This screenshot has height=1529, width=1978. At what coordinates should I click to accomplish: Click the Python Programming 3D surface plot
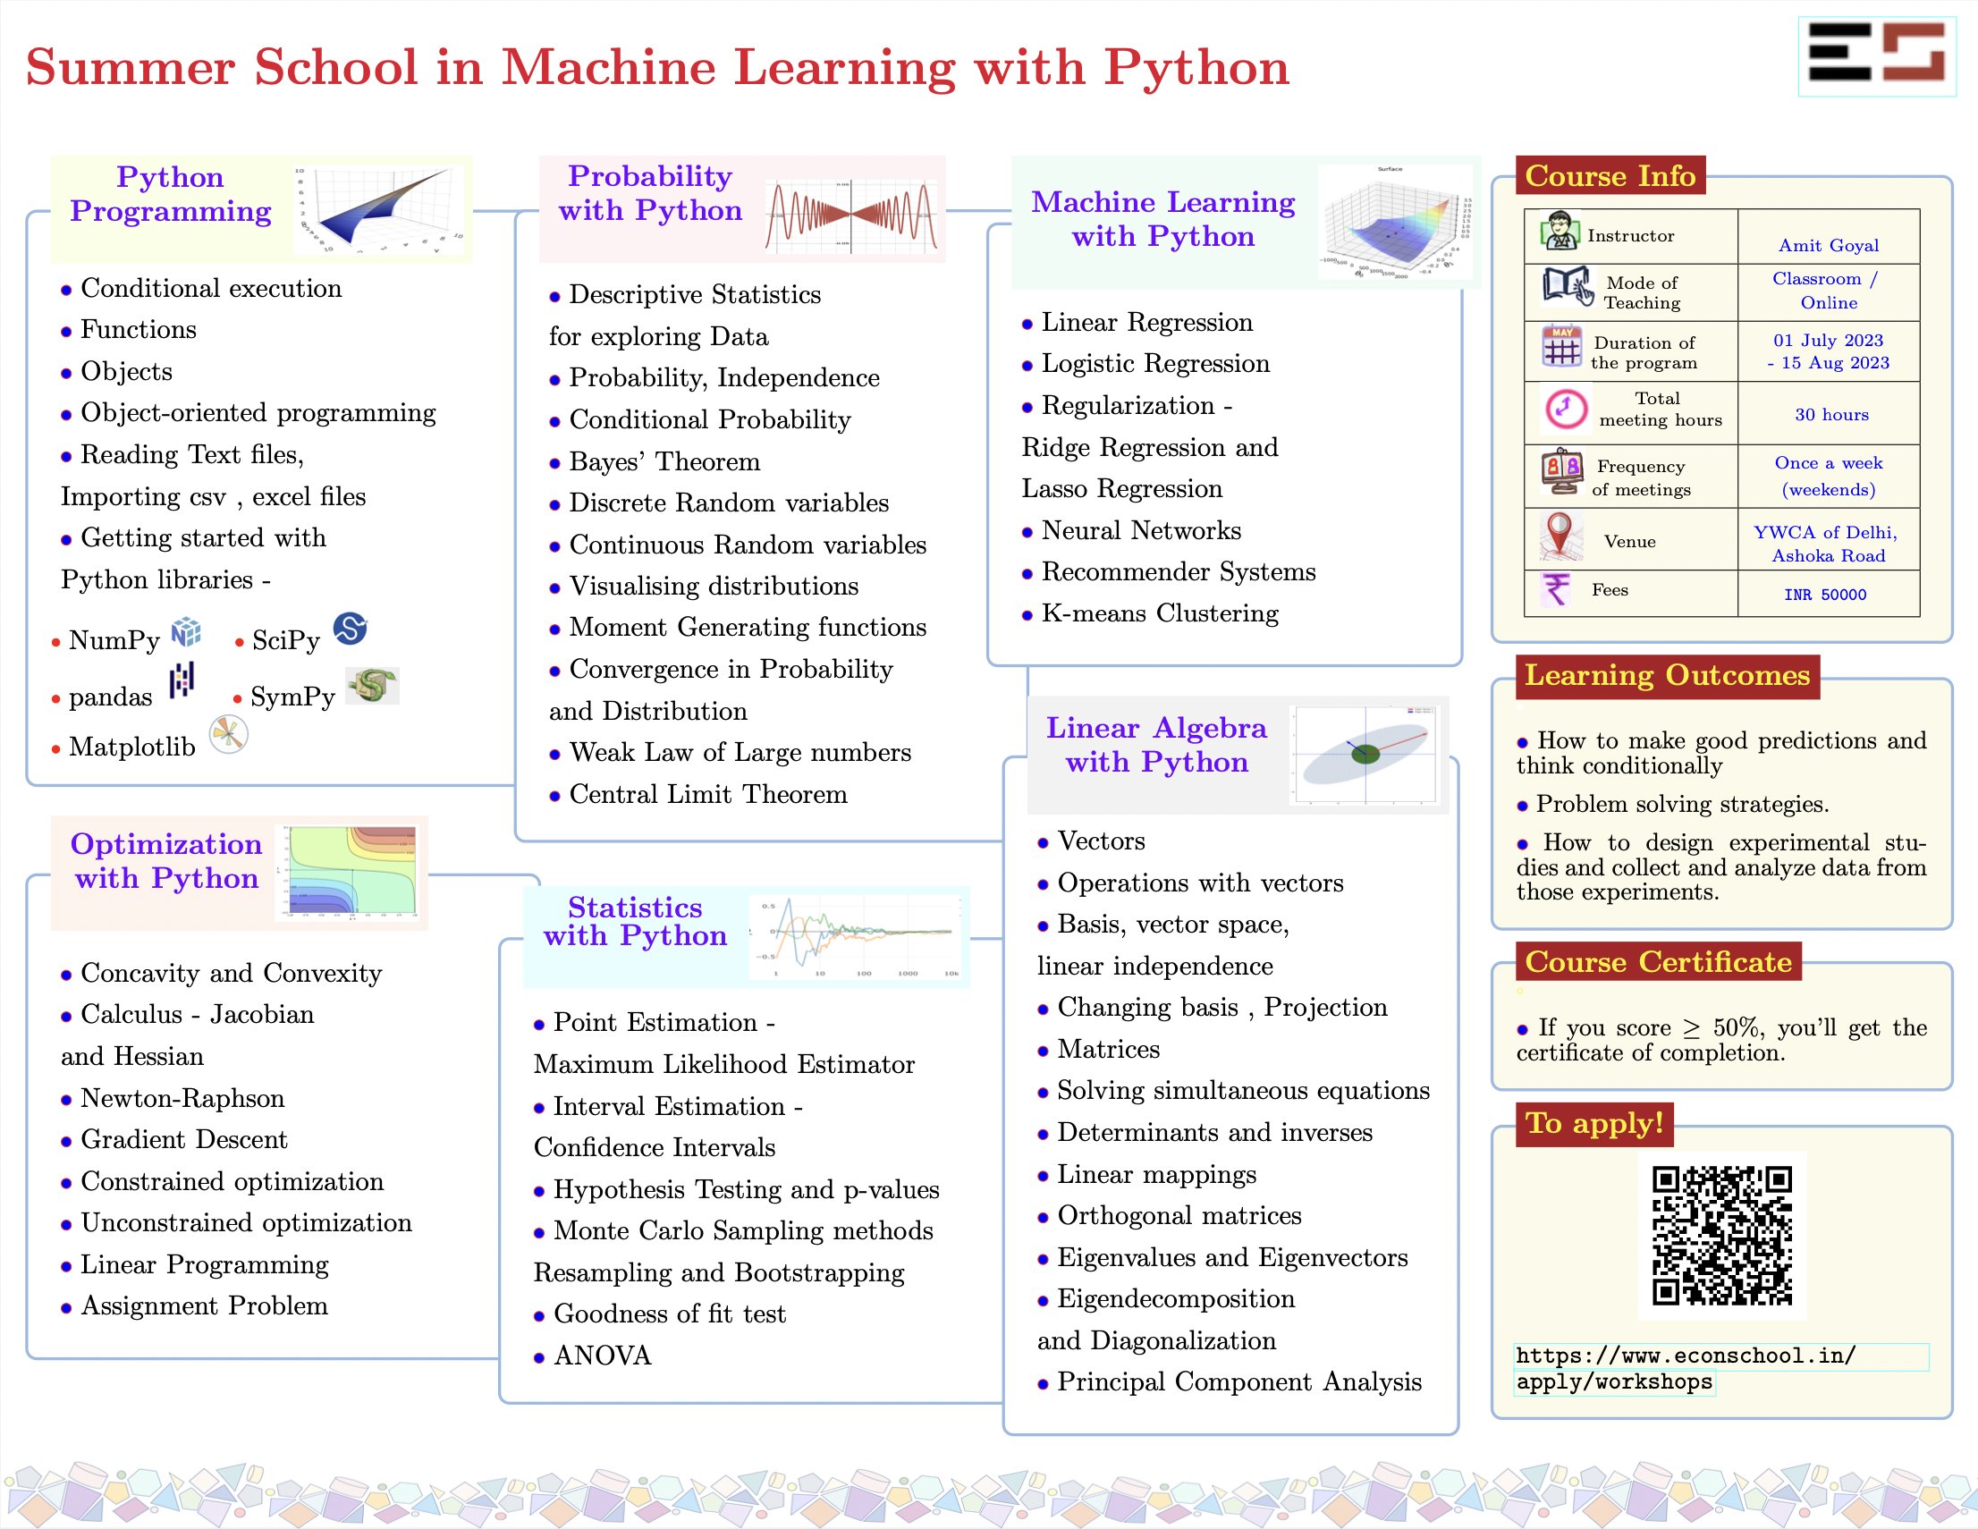click(378, 210)
